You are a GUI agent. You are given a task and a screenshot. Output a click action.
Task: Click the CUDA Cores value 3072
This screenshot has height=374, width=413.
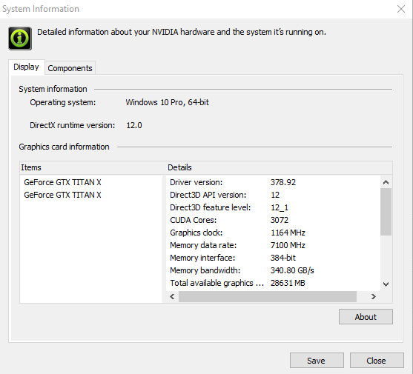[280, 220]
